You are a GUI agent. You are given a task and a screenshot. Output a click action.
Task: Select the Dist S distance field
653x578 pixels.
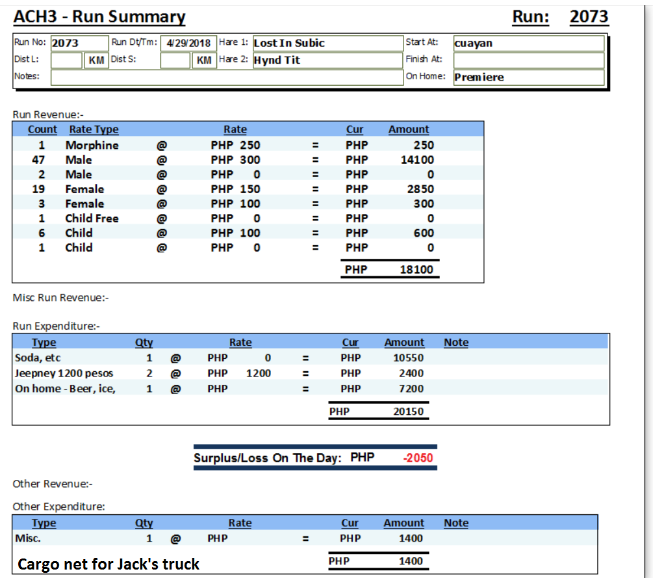pyautogui.click(x=175, y=60)
